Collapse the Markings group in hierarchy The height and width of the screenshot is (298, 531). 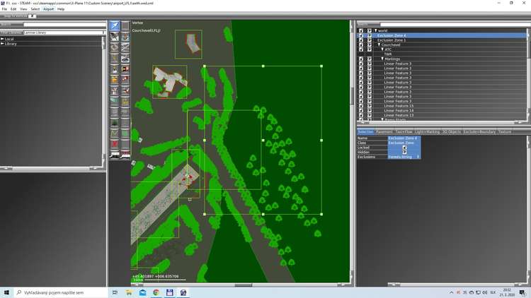382,59
